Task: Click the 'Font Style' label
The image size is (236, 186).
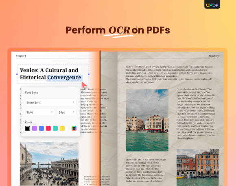Action: pos(31,93)
